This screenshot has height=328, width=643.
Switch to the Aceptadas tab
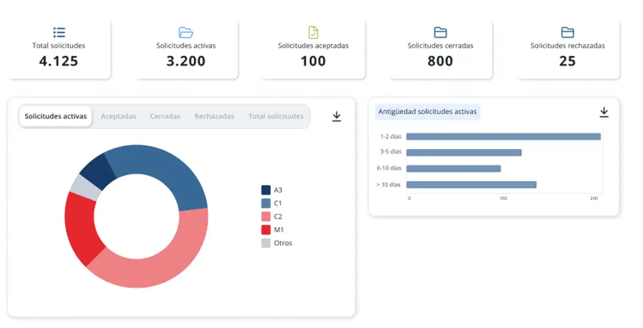click(x=119, y=116)
